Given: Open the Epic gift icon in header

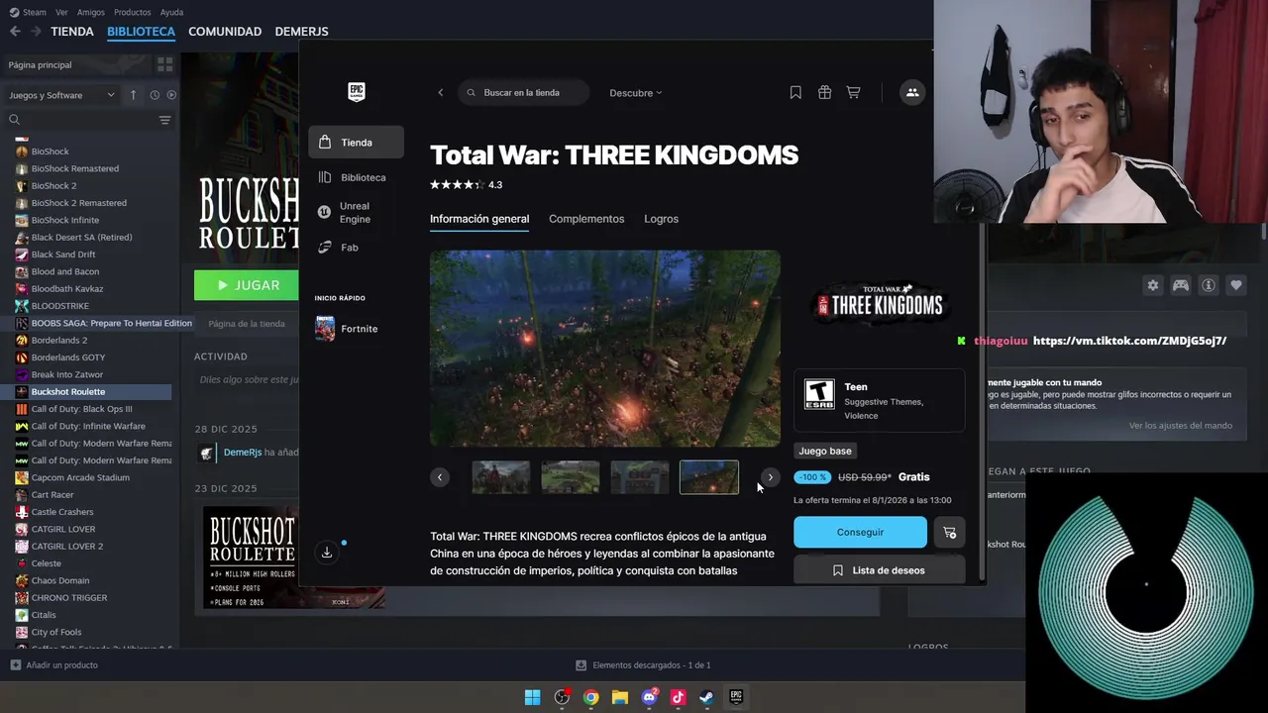Looking at the screenshot, I should tap(824, 92).
